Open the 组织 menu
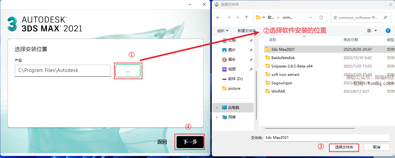Screen dimensions: 395x158 pyautogui.click(x=223, y=31)
